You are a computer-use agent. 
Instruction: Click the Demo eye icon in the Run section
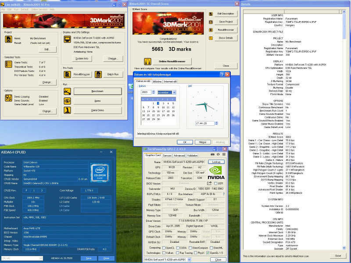[68, 101]
